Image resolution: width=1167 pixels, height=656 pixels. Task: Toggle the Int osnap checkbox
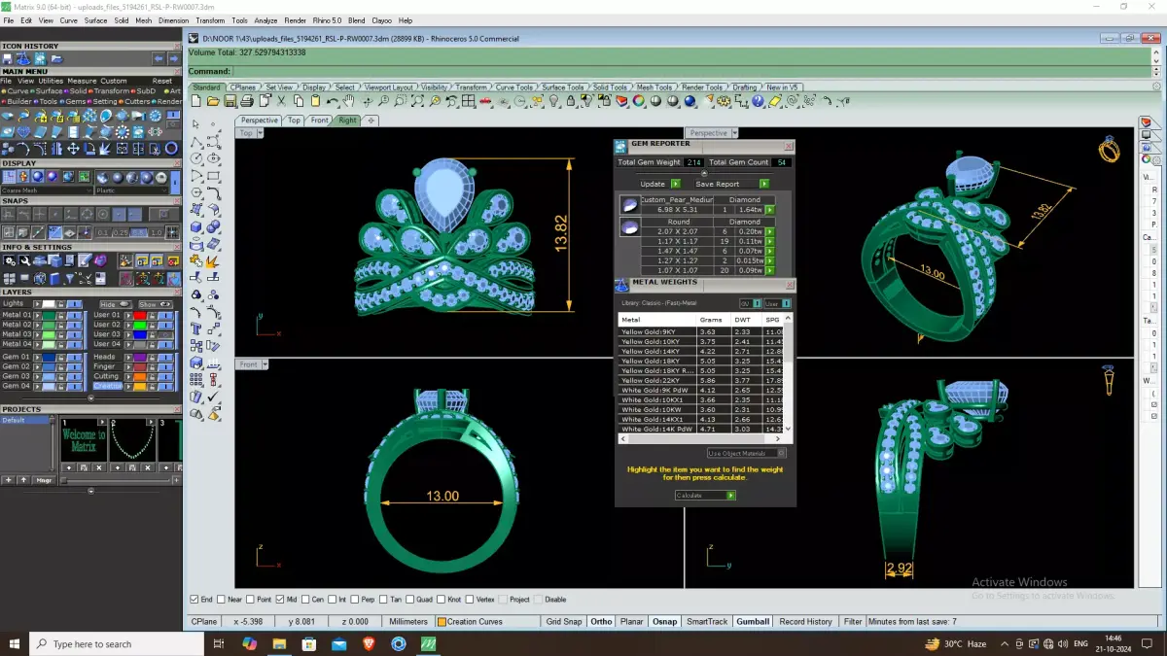[x=333, y=600]
